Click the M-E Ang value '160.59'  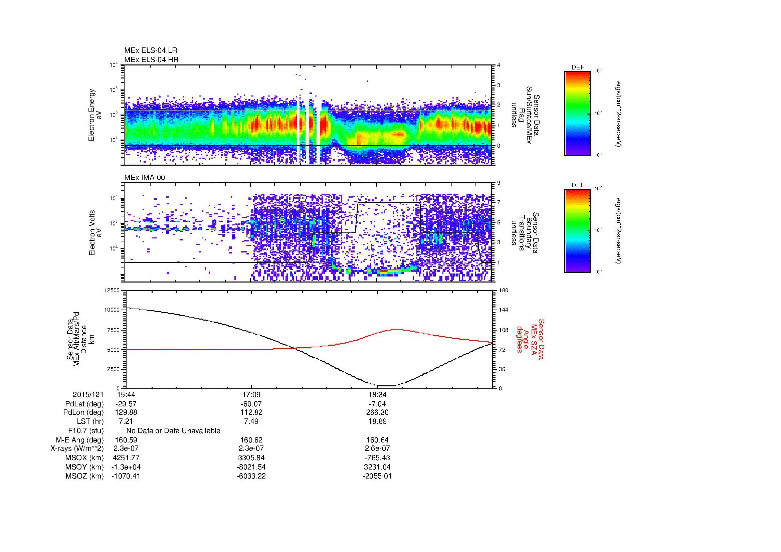(x=126, y=440)
